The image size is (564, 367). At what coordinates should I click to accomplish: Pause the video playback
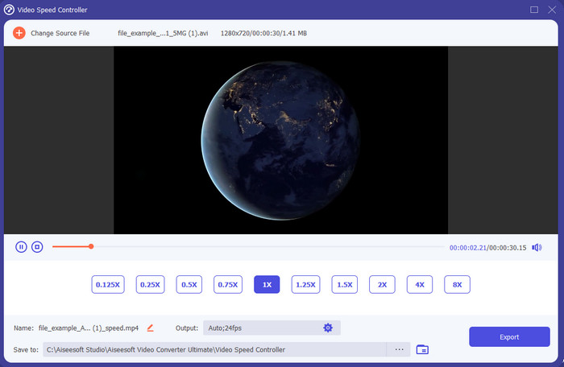click(x=21, y=247)
